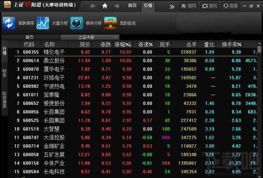The image size is (263, 178).
Task: Click stock code 600158
Action: [x=31, y=163]
